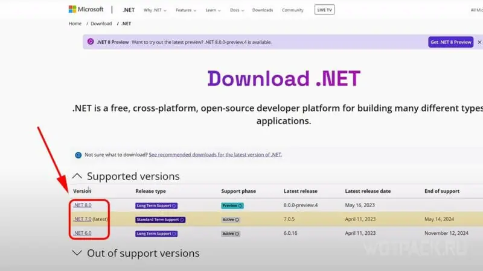Open the .NET home link in header

(x=129, y=10)
